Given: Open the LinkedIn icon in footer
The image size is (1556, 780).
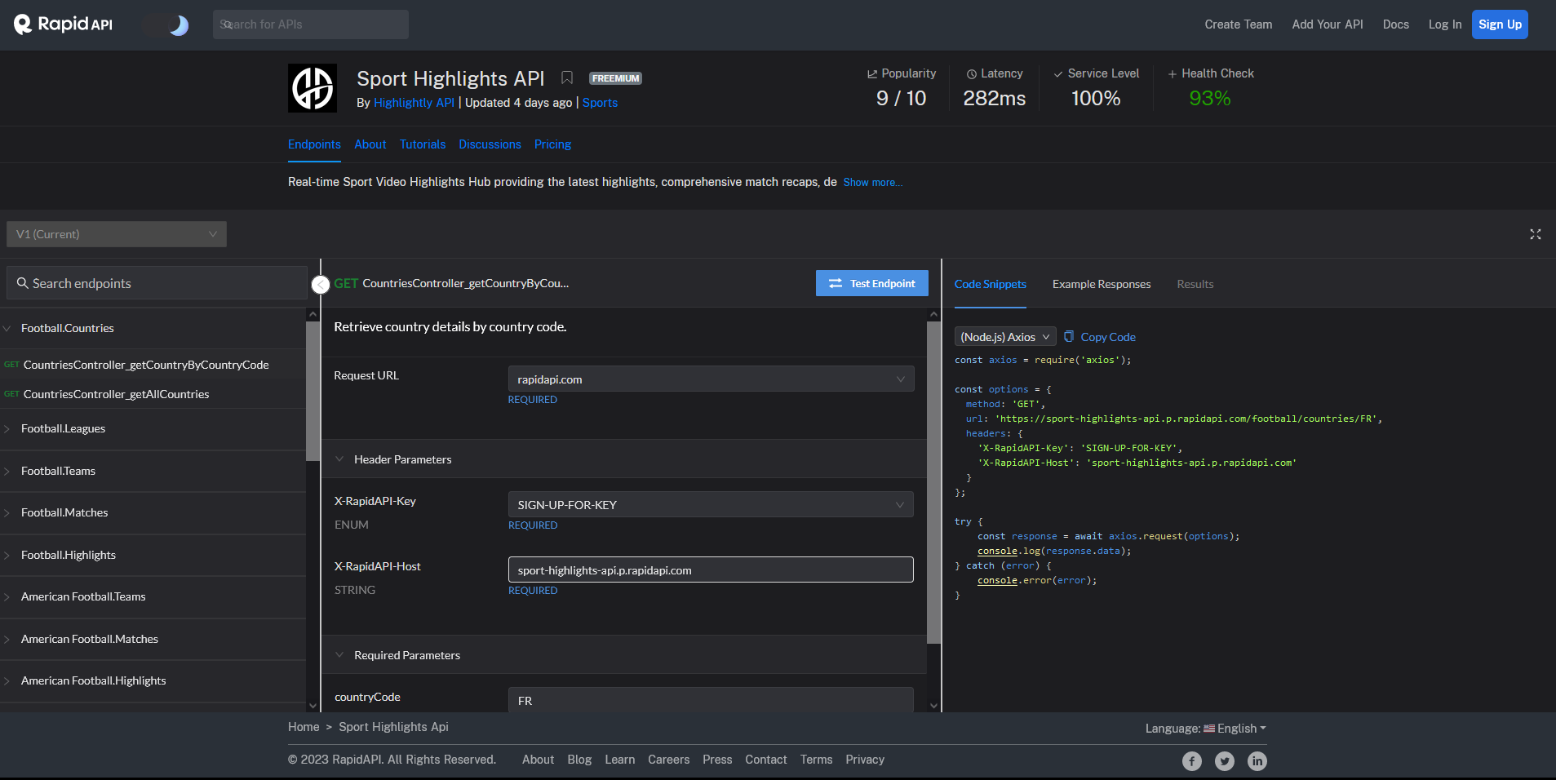Looking at the screenshot, I should [x=1257, y=761].
